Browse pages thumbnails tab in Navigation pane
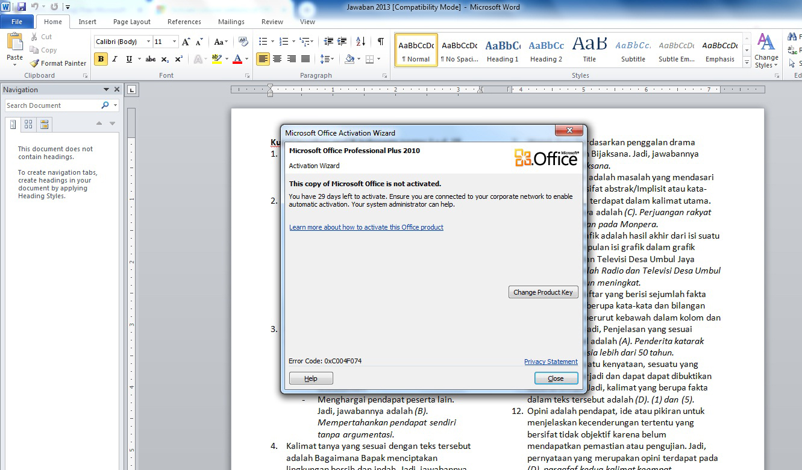Image resolution: width=802 pixels, height=470 pixels. pyautogui.click(x=28, y=125)
